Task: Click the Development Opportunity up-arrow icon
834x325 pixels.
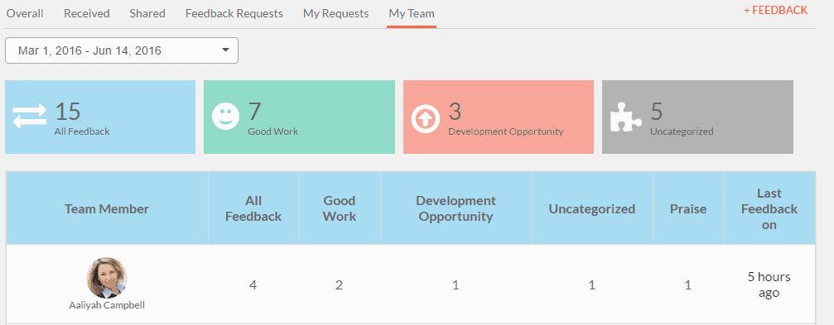Action: 426,119
